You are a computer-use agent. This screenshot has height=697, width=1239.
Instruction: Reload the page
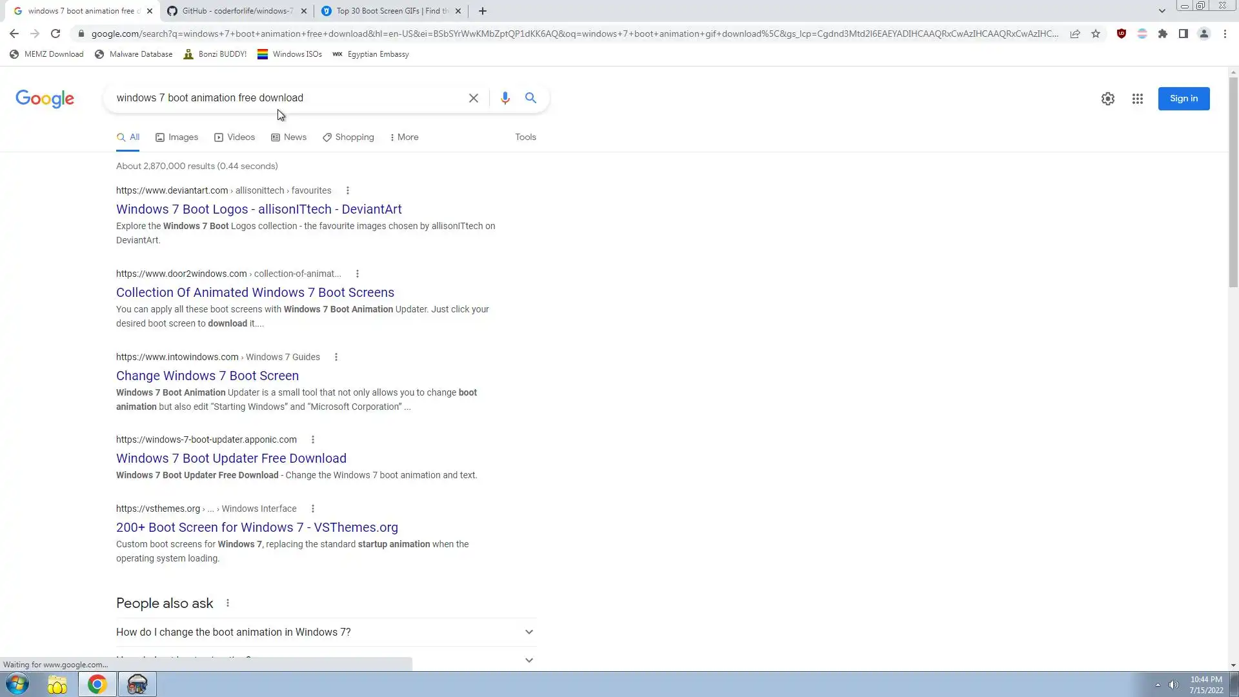pos(55,34)
